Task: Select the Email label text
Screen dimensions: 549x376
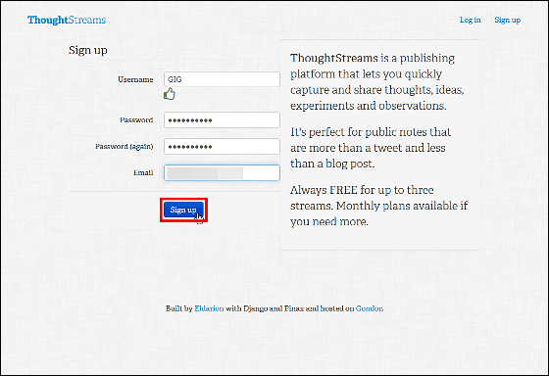Action: [143, 172]
